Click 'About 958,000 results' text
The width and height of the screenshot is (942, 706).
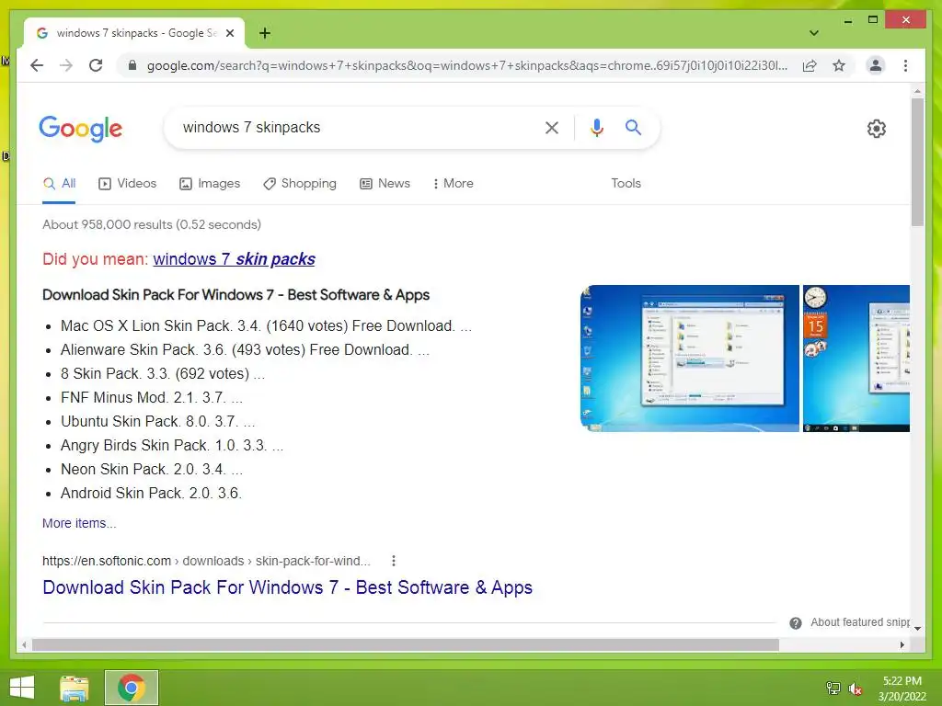click(x=152, y=224)
